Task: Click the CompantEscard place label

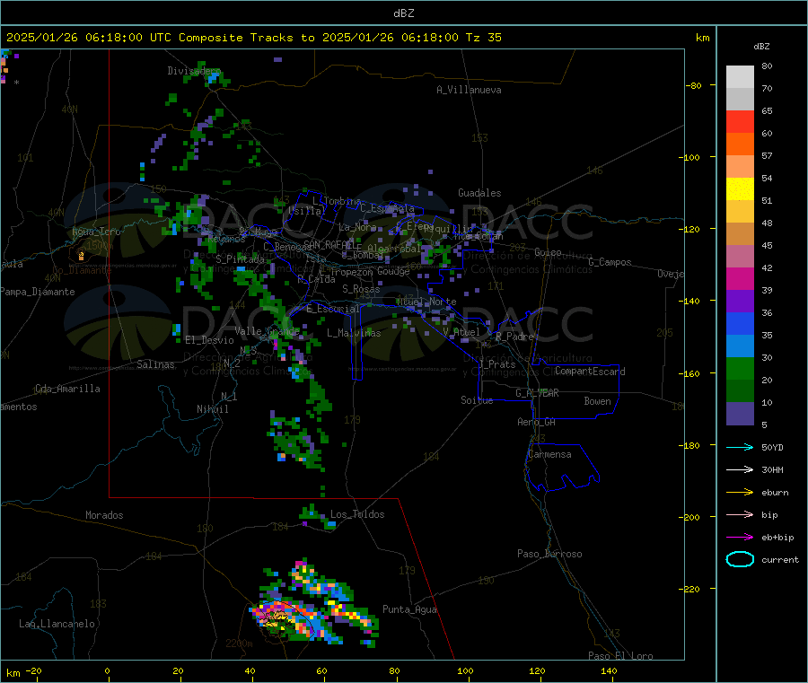Action: [590, 372]
